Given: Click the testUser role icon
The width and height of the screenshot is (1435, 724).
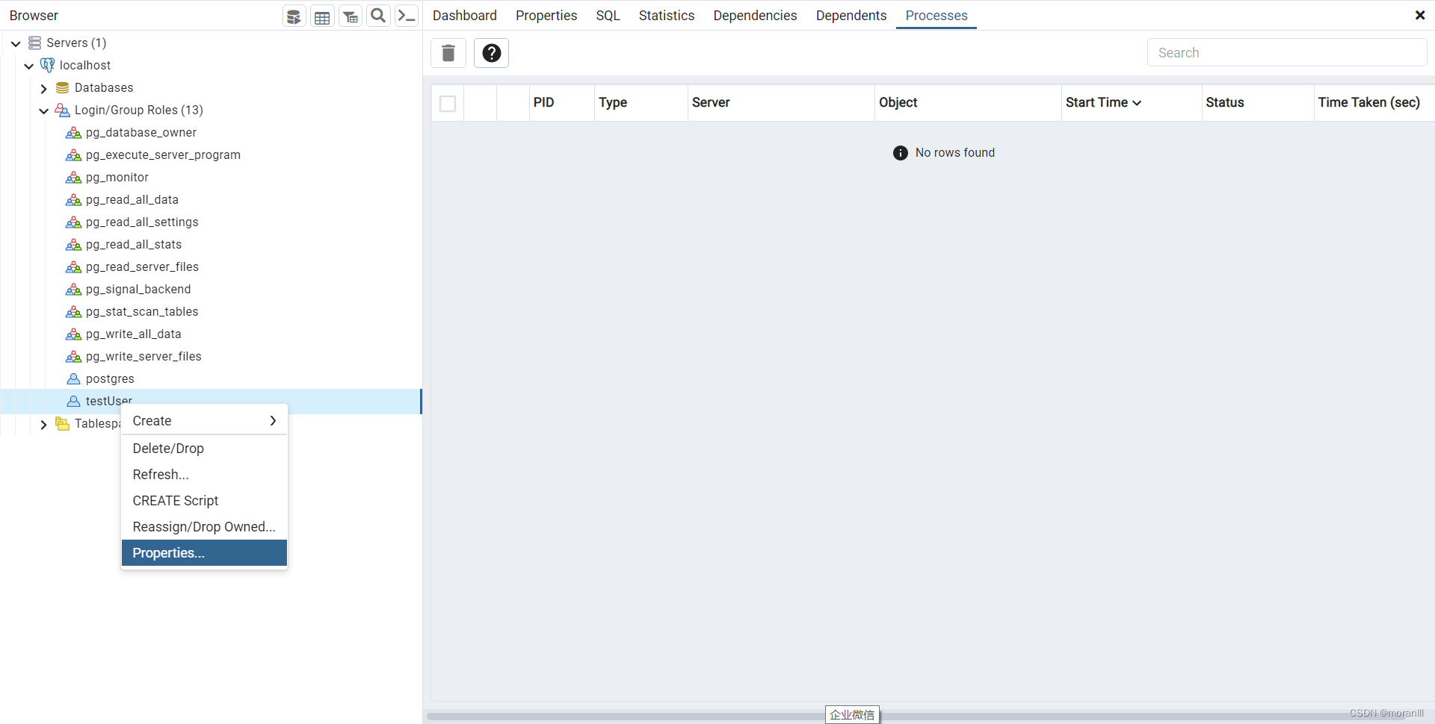Looking at the screenshot, I should coord(73,401).
